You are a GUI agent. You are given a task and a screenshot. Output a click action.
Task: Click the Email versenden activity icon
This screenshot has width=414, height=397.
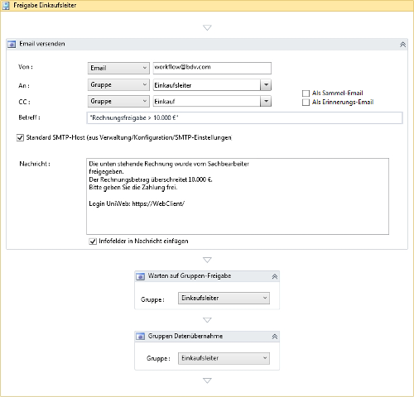tap(12, 44)
